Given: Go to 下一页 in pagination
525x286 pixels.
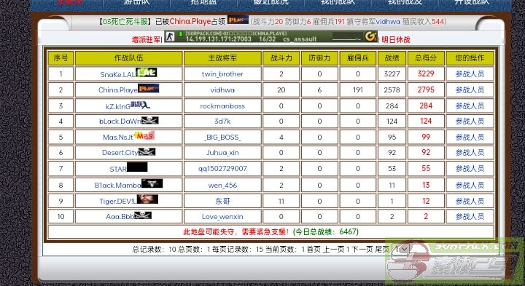Looking at the screenshot, I should [x=362, y=250].
